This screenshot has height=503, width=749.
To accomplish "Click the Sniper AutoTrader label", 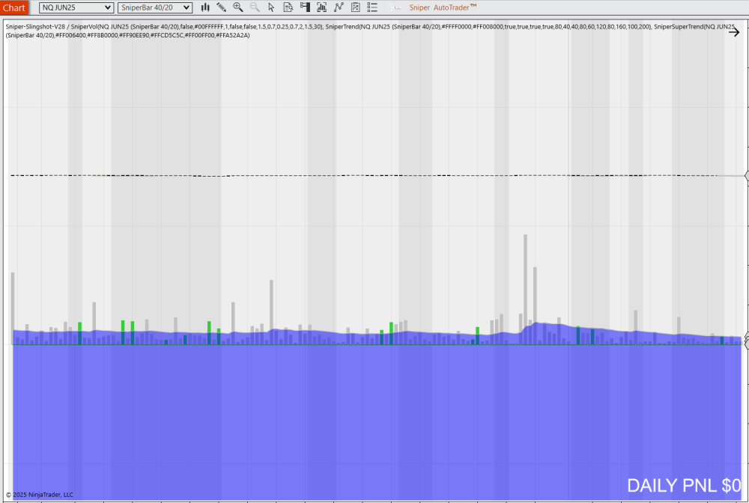I will (443, 7).
